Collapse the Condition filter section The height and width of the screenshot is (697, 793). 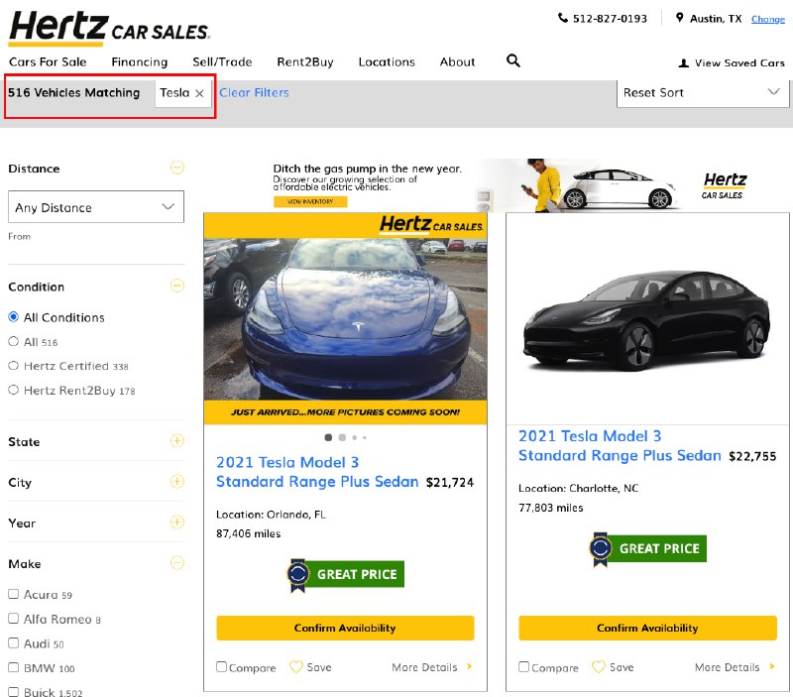click(x=177, y=286)
